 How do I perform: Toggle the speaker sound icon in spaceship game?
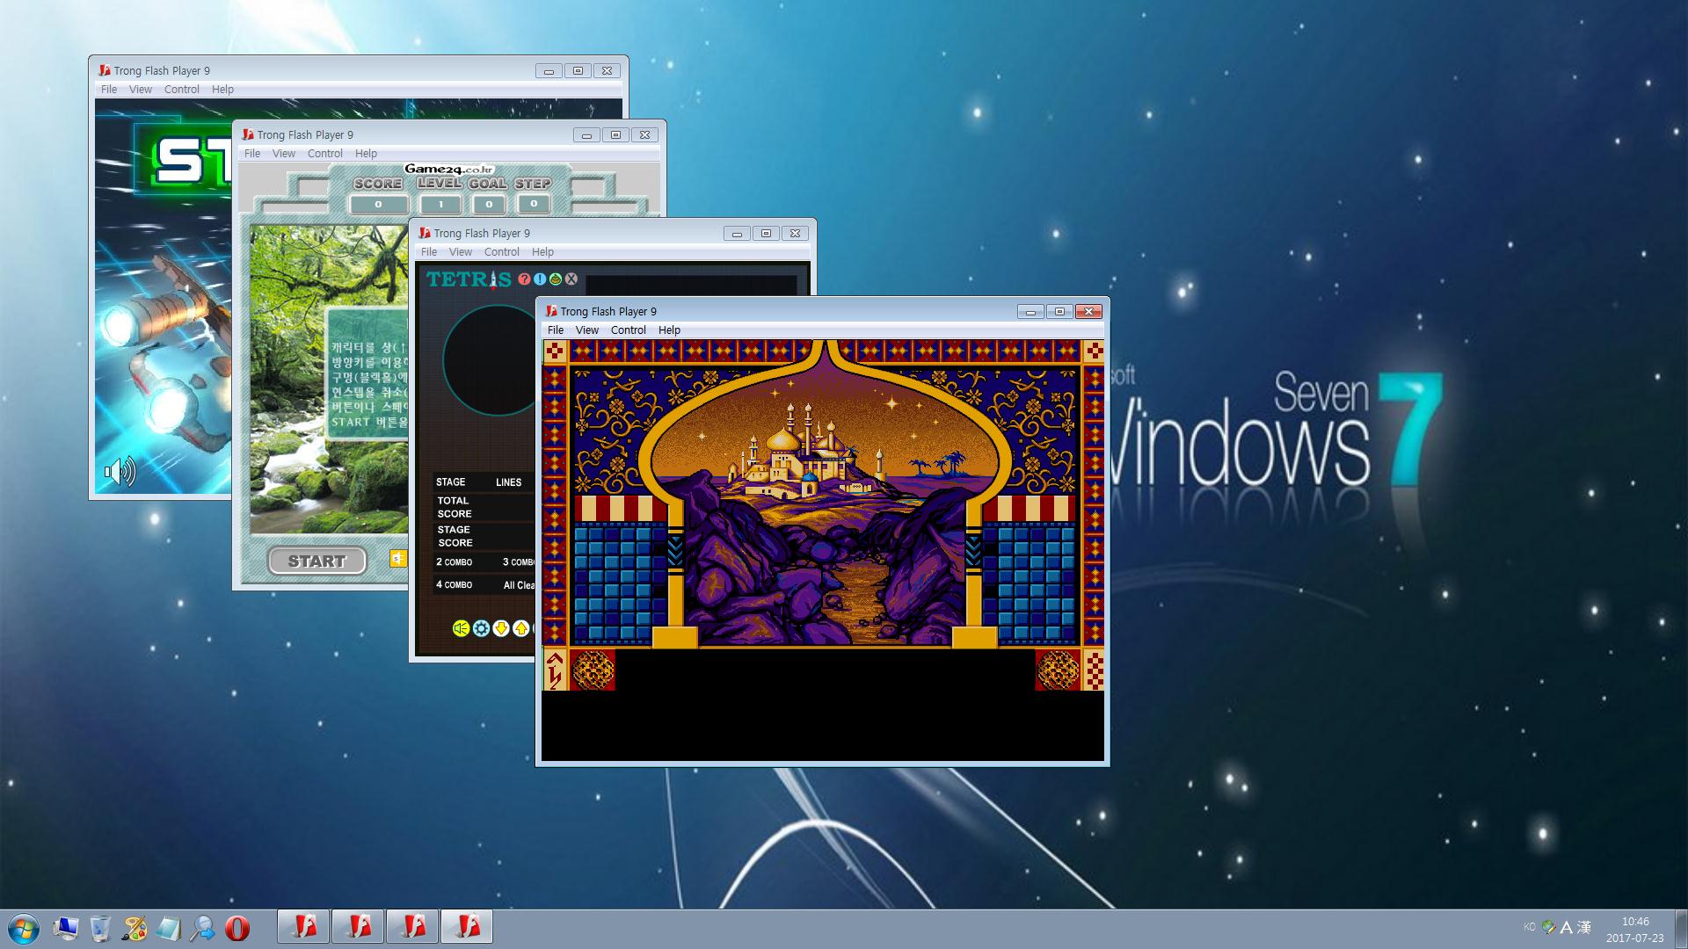coord(120,472)
